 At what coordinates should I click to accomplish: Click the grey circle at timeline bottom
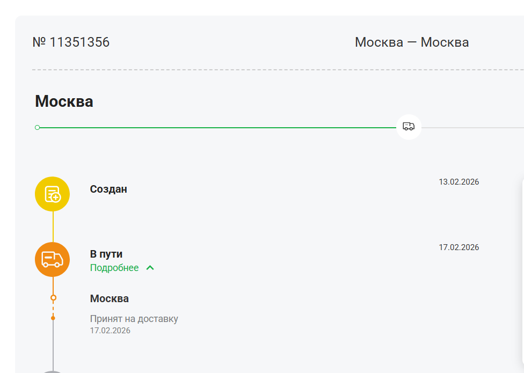click(53, 371)
